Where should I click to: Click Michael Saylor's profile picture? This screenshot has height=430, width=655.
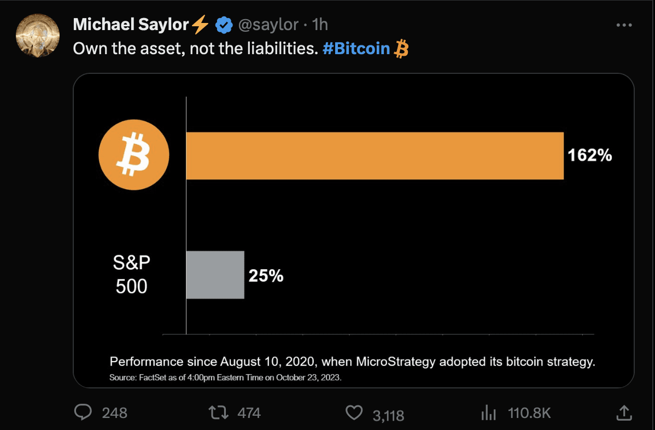(x=37, y=35)
